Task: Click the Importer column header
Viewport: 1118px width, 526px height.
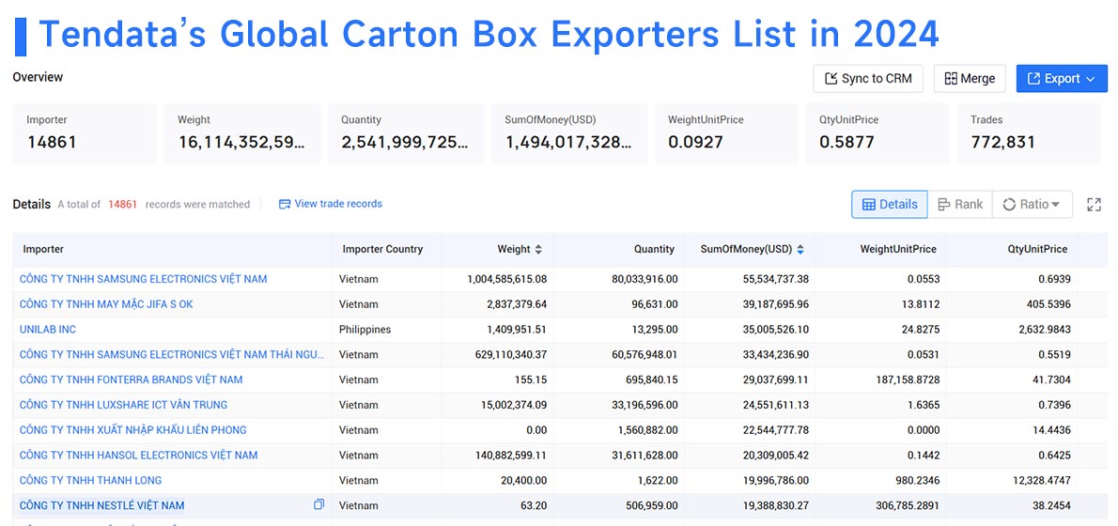Action: coord(43,250)
